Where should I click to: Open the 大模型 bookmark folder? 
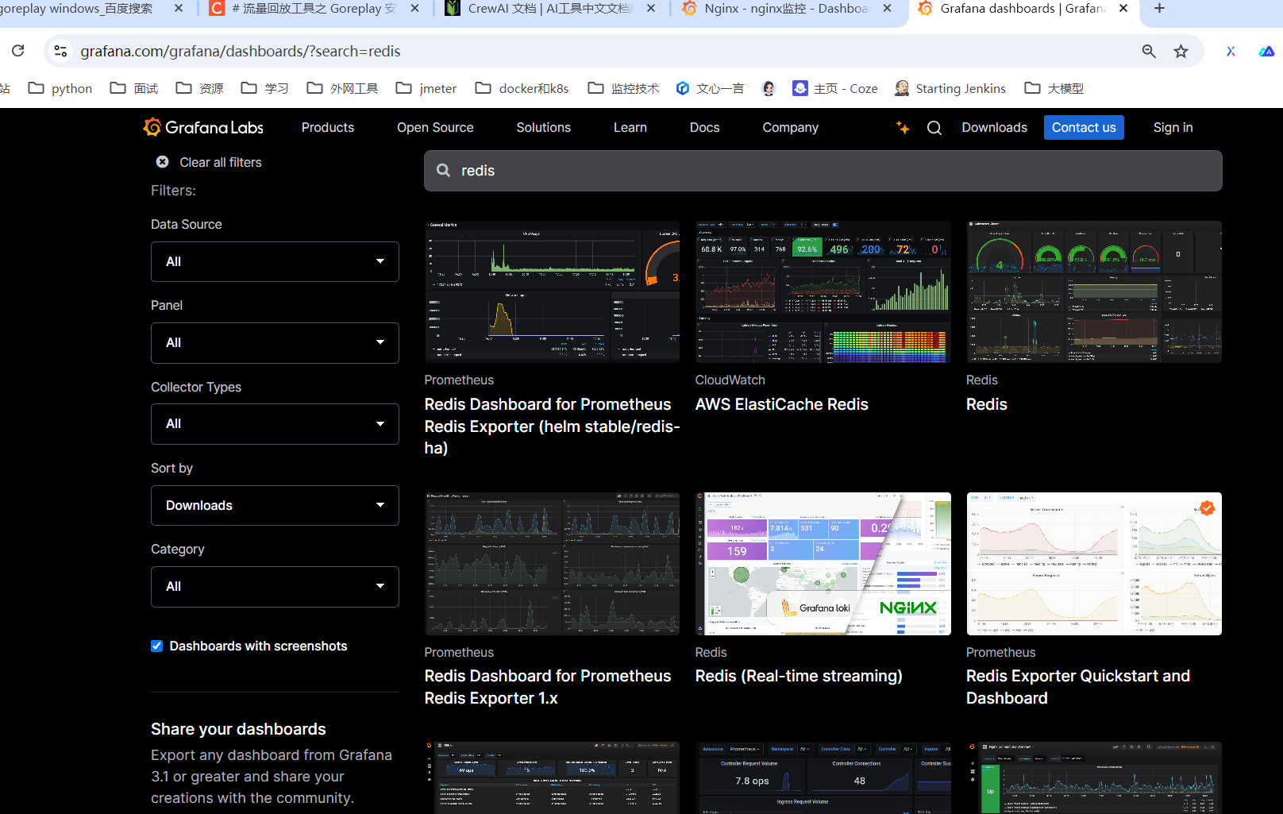point(1054,88)
